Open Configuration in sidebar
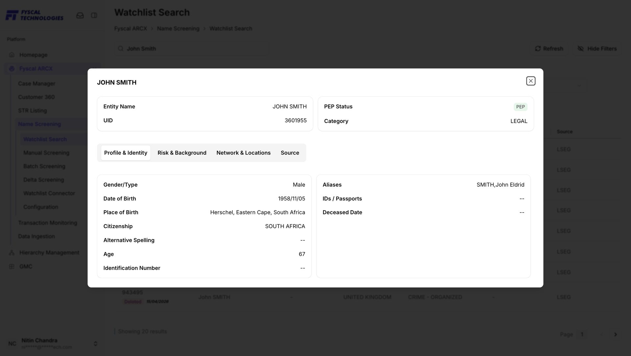 pos(41,207)
